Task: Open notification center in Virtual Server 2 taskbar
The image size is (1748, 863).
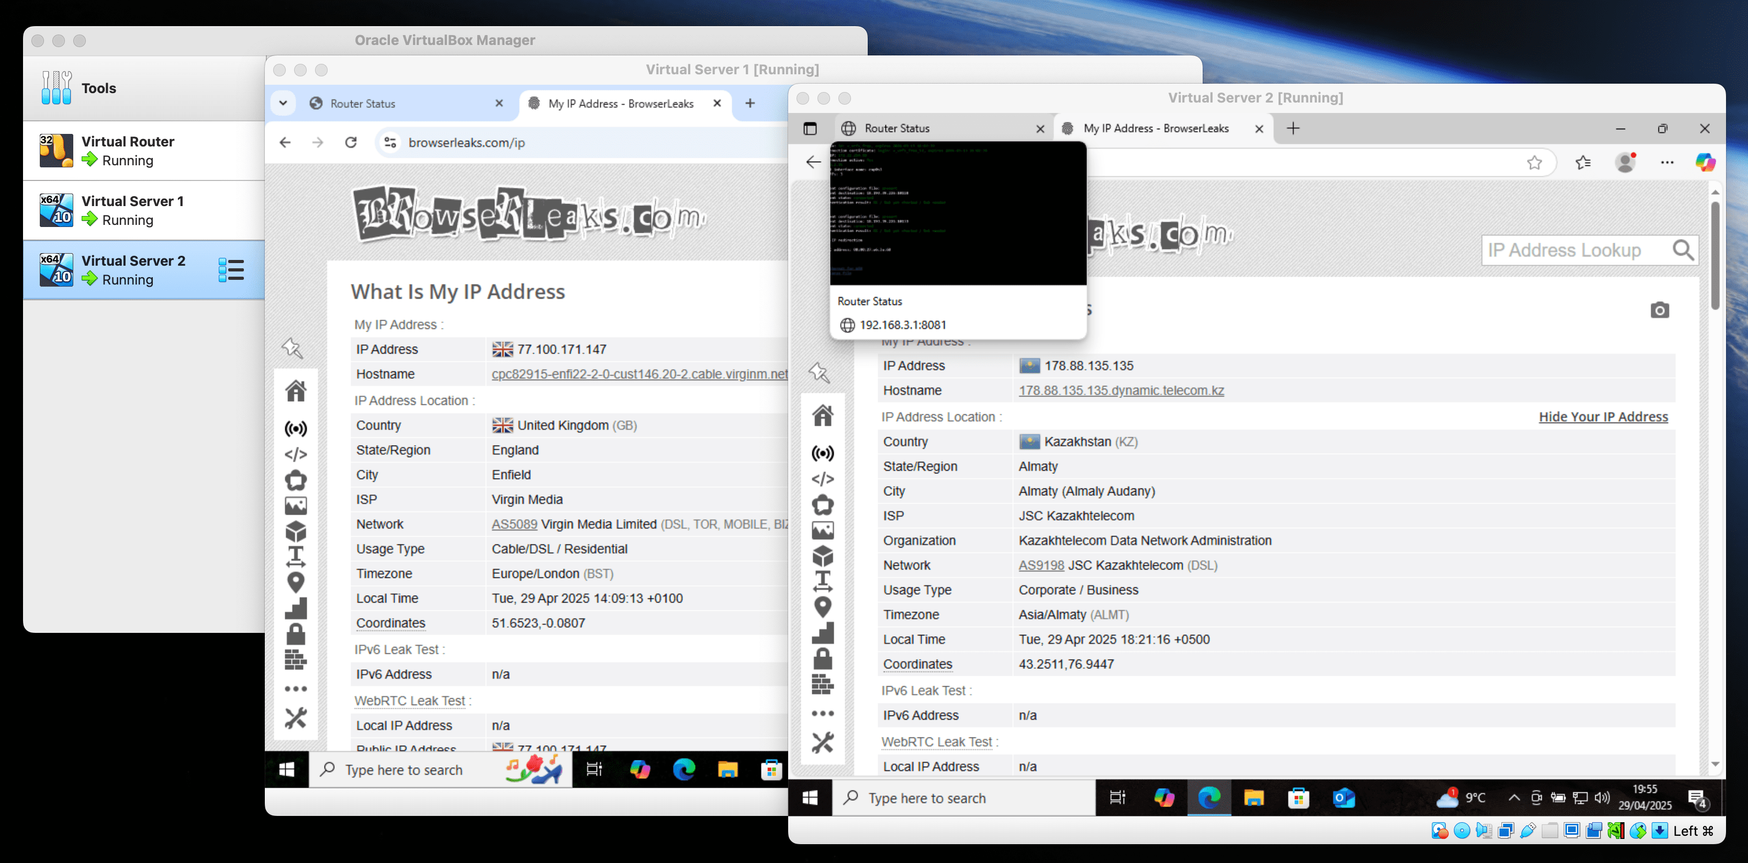Action: [1696, 799]
